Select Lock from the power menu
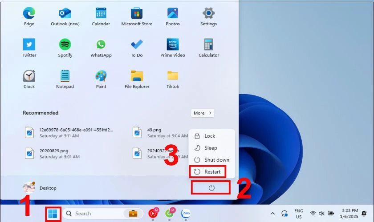 click(212, 136)
